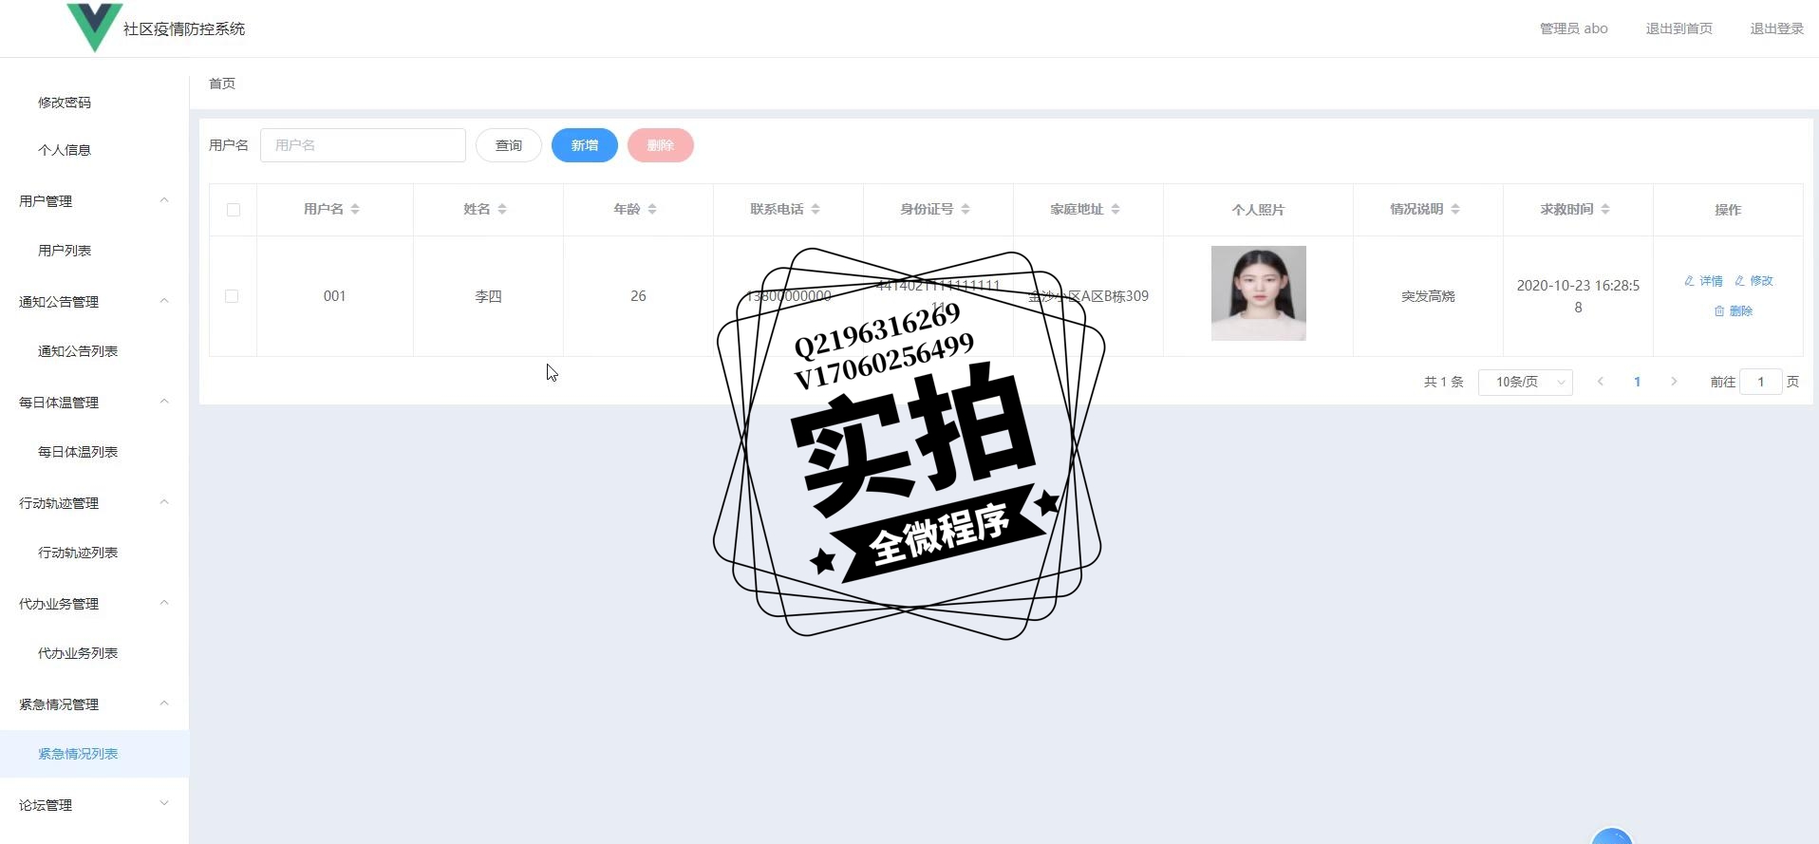Click the 突发高烧 description cell
The image size is (1819, 844).
tap(1428, 296)
